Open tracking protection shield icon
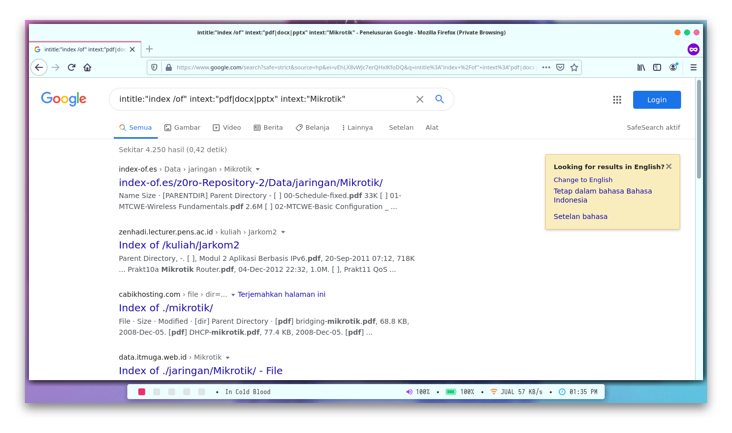 click(154, 67)
